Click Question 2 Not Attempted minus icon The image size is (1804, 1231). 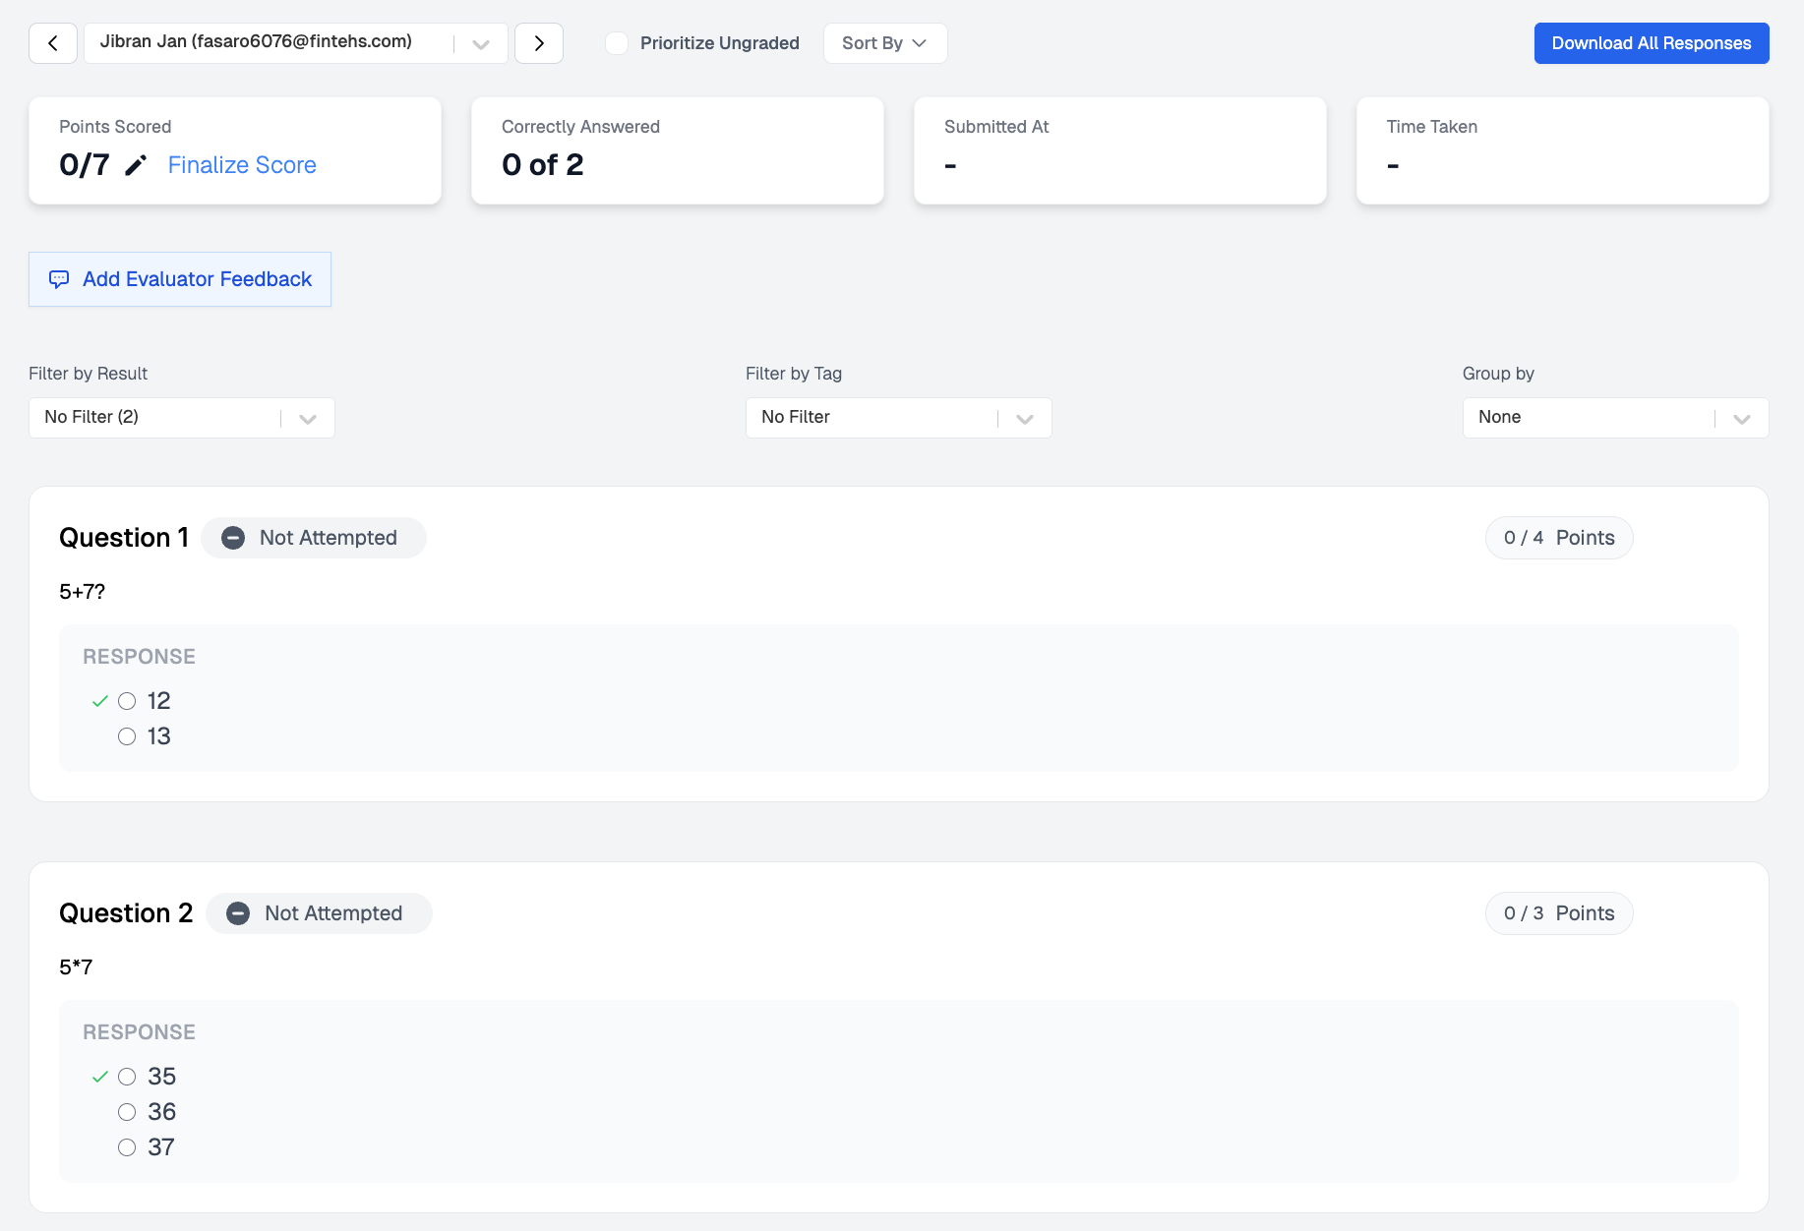pos(238,913)
